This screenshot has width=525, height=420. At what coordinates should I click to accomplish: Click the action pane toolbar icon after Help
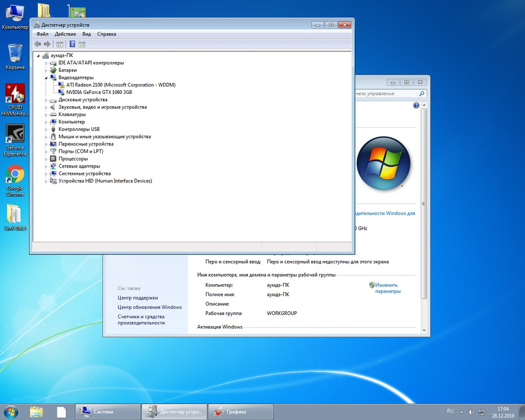point(82,44)
